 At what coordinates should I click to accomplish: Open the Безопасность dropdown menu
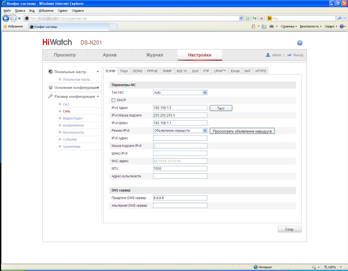[x=311, y=26]
